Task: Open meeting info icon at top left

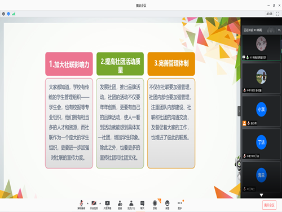Action: (3, 14)
